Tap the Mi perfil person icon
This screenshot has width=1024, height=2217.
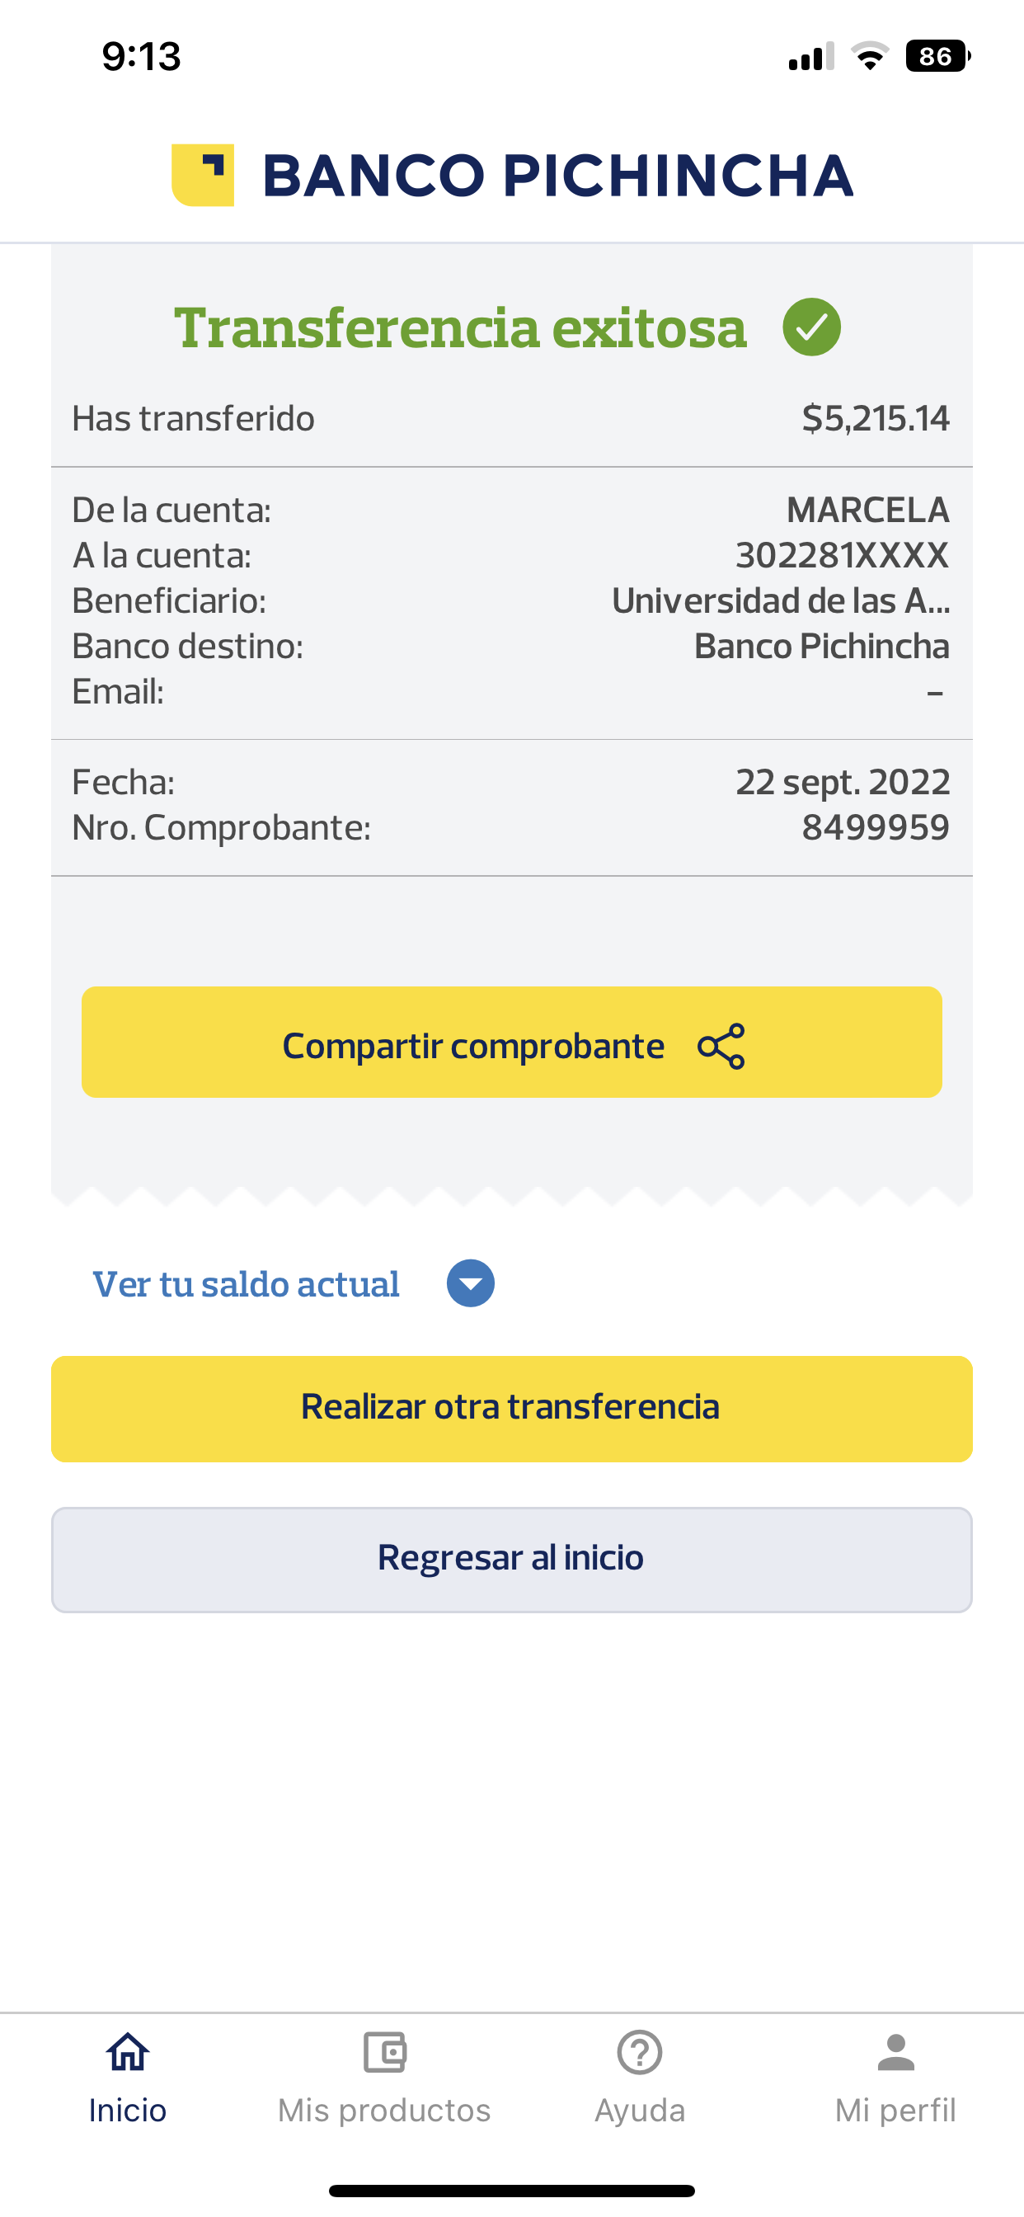895,2053
